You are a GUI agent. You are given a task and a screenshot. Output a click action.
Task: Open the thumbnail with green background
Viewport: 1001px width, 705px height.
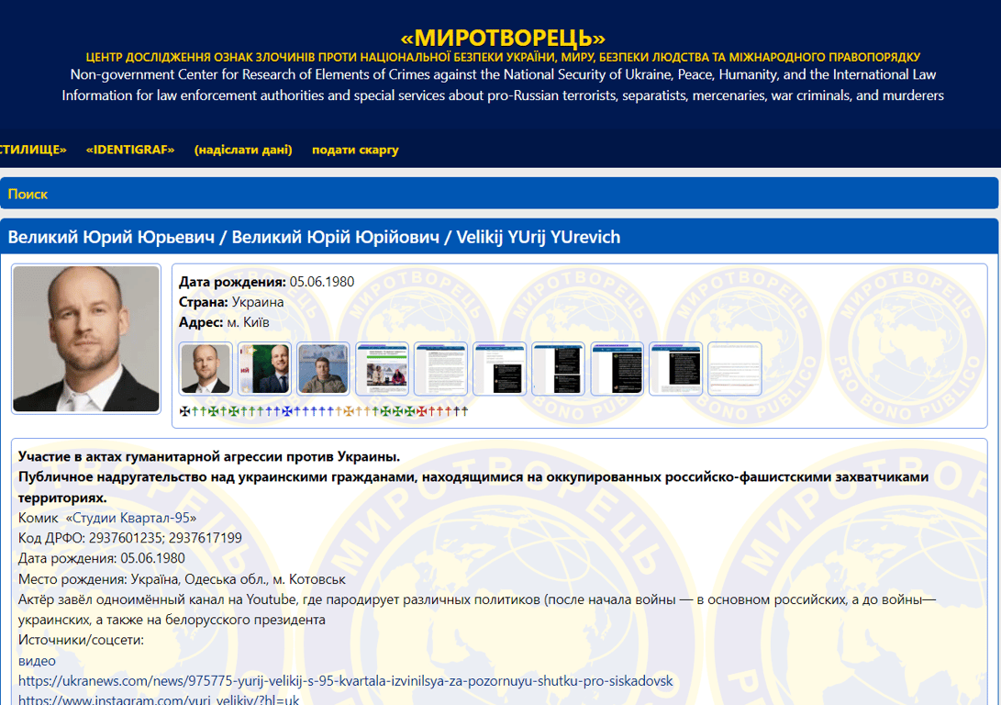tap(264, 369)
